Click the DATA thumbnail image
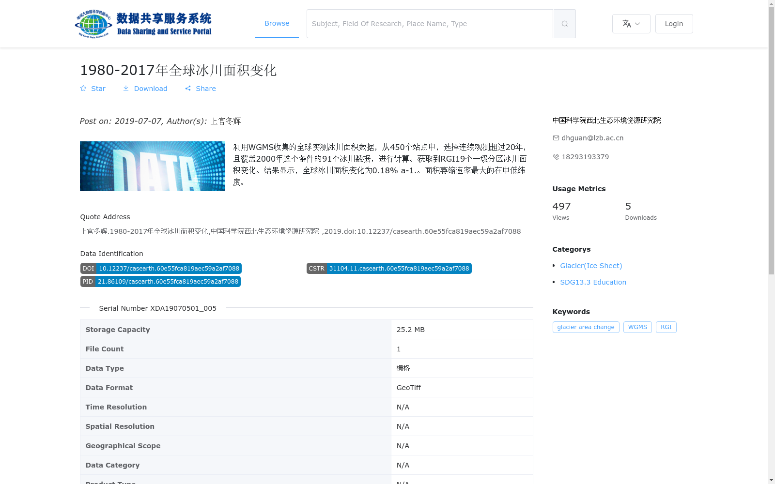 pyautogui.click(x=153, y=166)
